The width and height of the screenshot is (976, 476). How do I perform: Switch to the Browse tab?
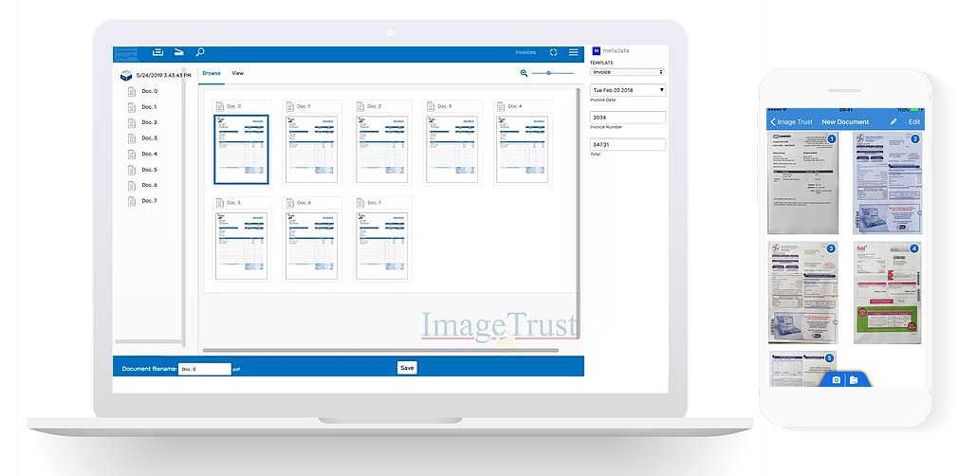click(212, 73)
